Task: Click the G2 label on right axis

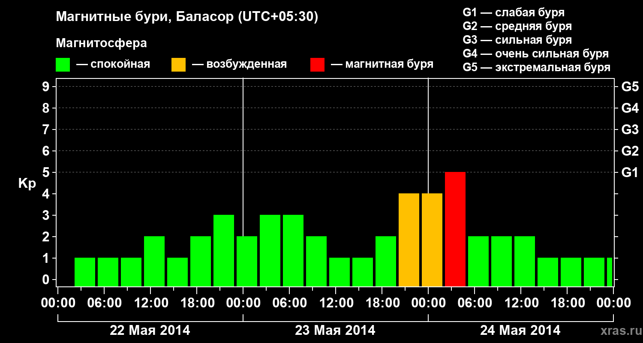Action: coord(630,151)
